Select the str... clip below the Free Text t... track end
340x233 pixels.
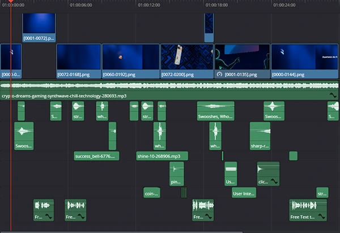pyautogui.click(x=322, y=192)
